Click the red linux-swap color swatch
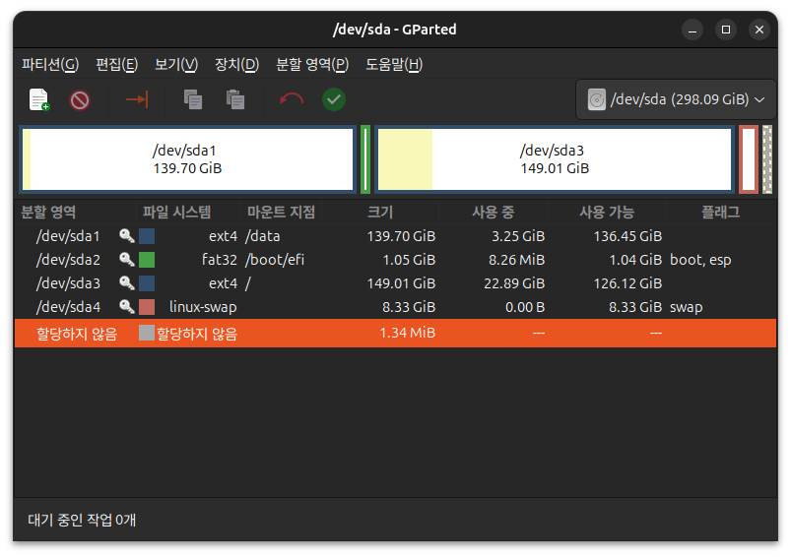 pyautogui.click(x=147, y=307)
